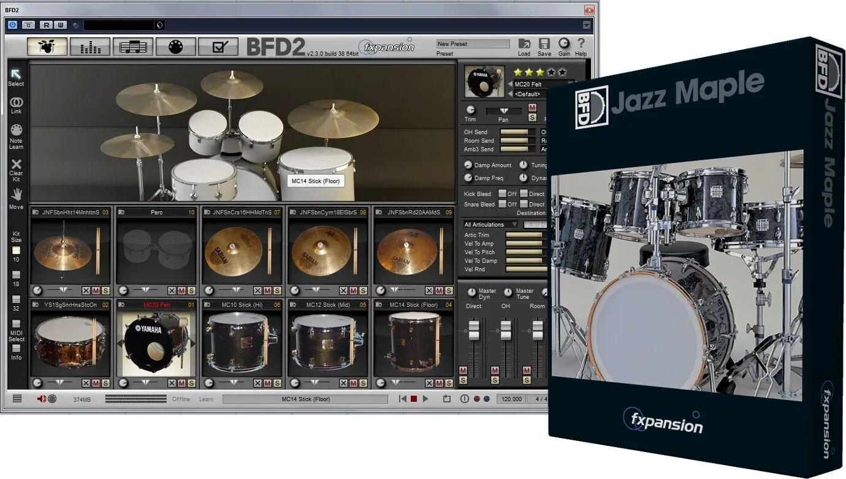
Task: Open the Preferences checkbox page tab
Action: tap(218, 47)
